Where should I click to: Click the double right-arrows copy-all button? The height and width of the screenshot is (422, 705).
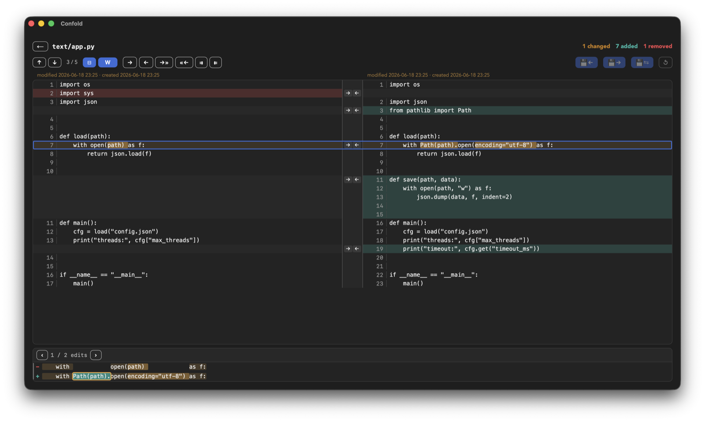pos(201,63)
